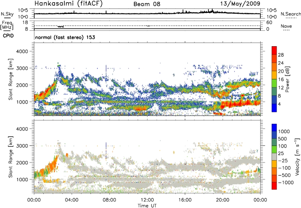Click the 'Hankasalmi (fitACF)' title text
Screen dimensions: 301x208
coord(68,4)
